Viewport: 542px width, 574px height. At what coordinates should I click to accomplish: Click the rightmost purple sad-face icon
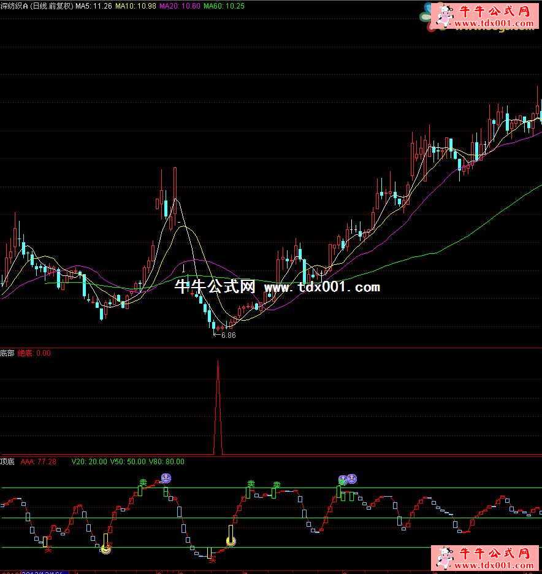pyautogui.click(x=352, y=478)
